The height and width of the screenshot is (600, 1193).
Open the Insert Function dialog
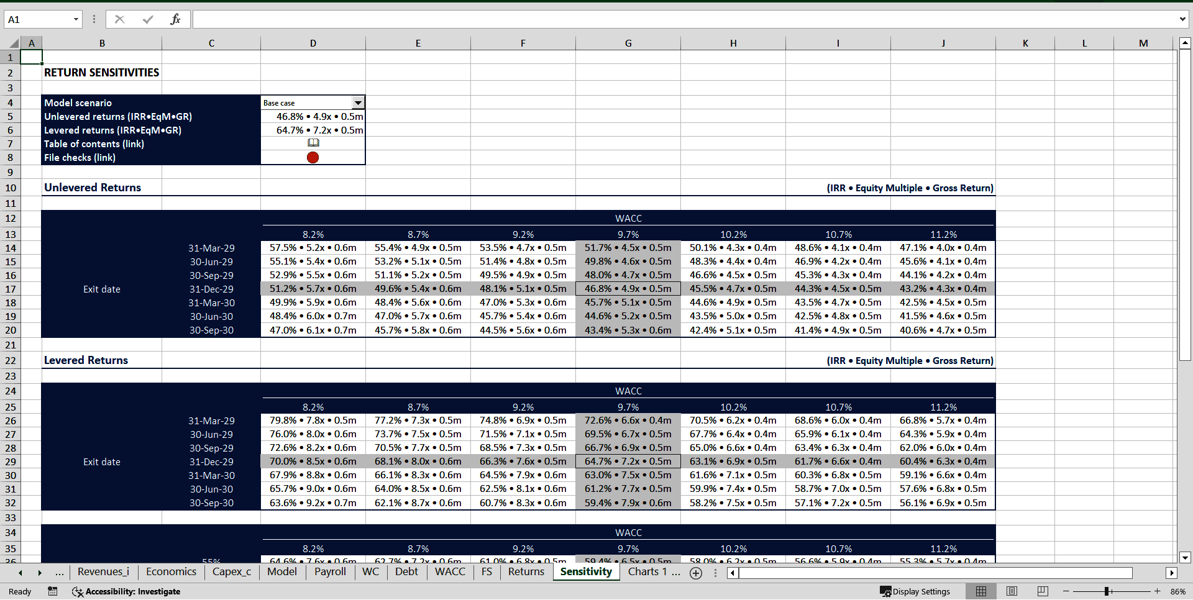(176, 19)
